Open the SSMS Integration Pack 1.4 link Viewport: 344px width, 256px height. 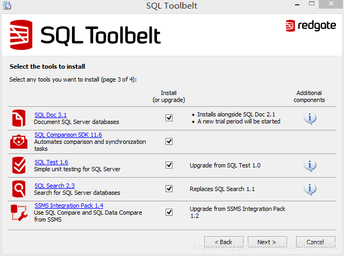tap(69, 206)
